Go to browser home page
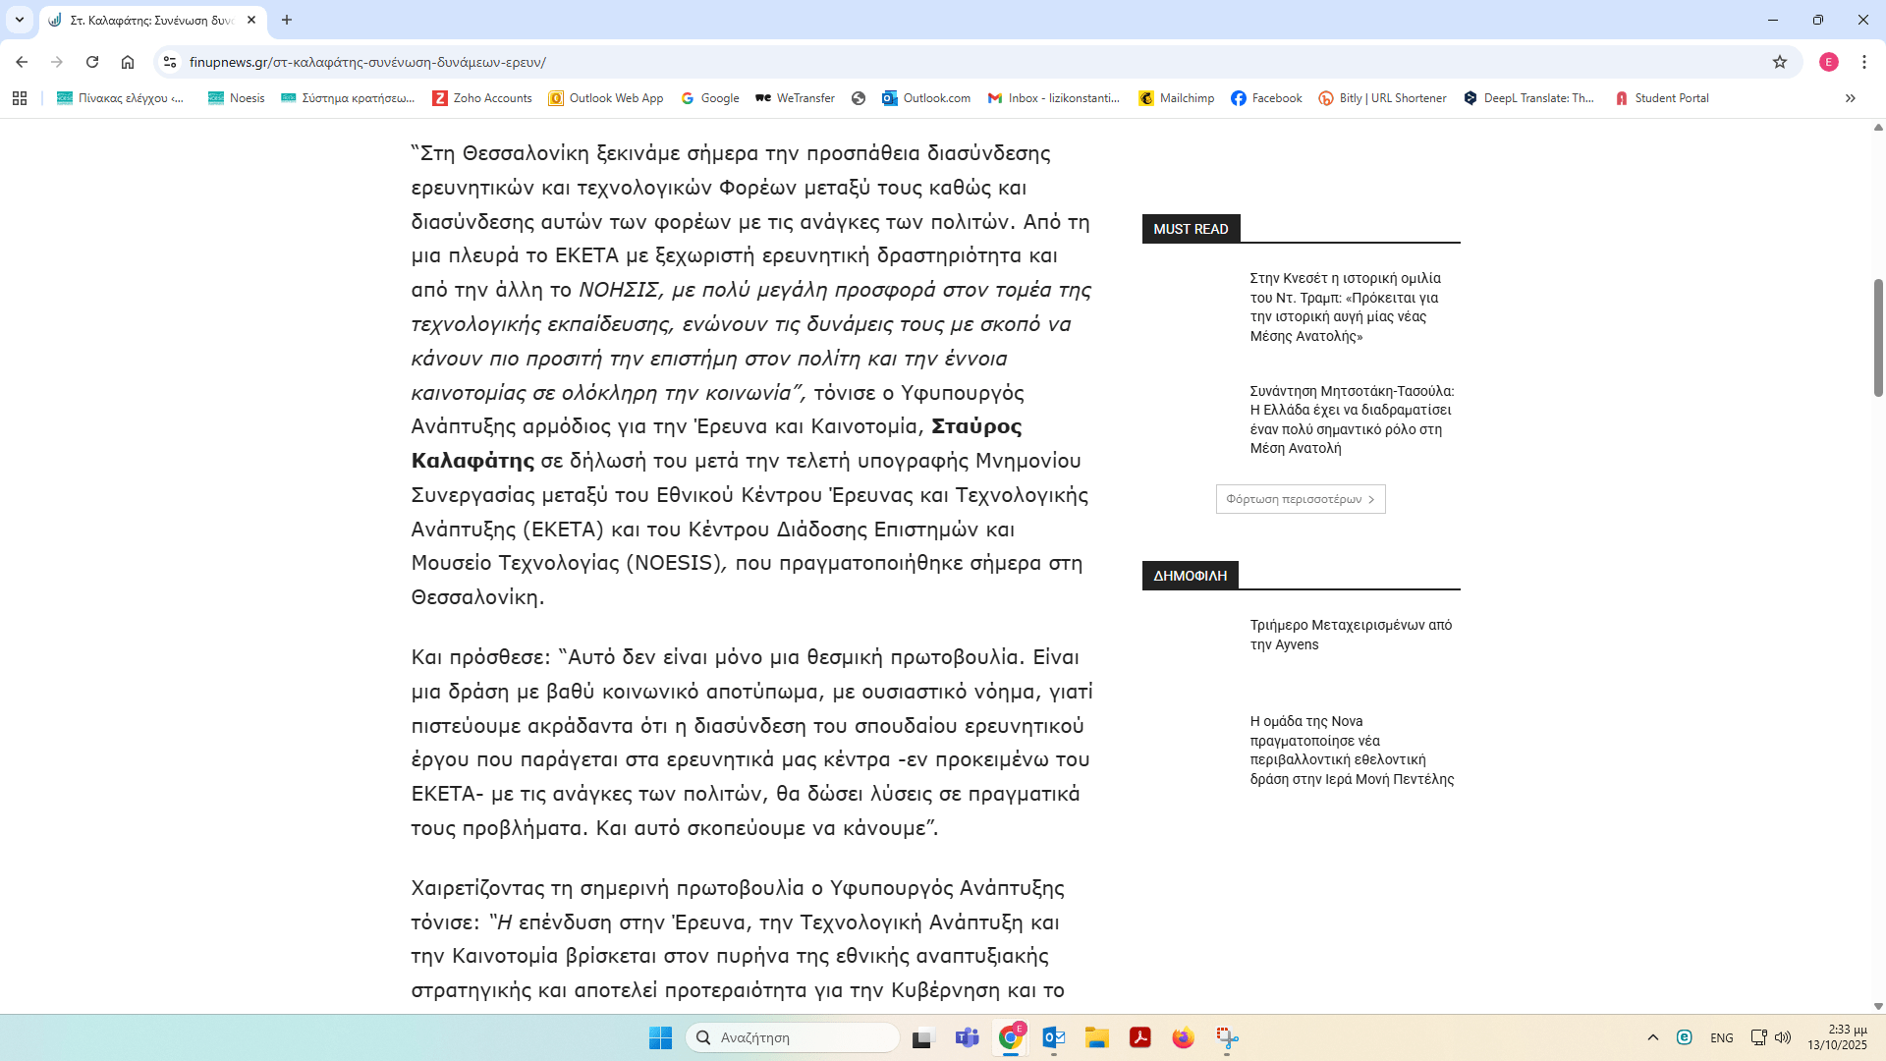This screenshot has height=1061, width=1886. 128,62
